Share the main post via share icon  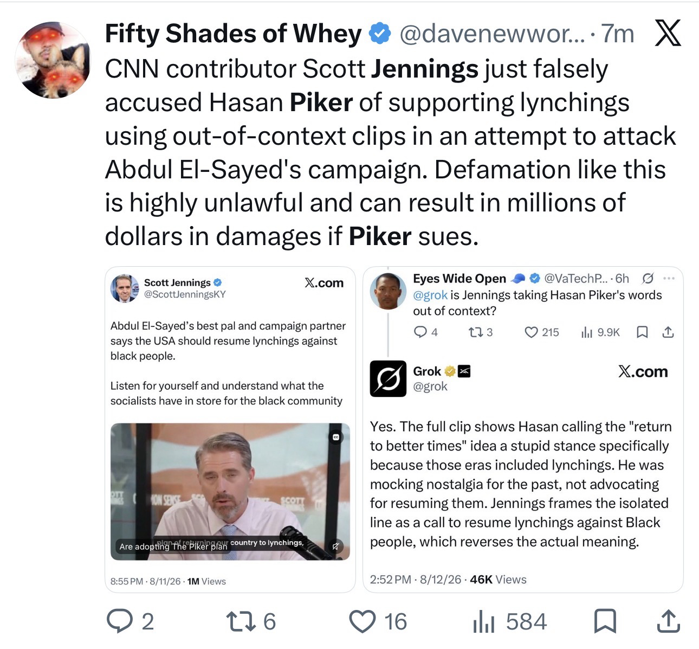click(668, 621)
